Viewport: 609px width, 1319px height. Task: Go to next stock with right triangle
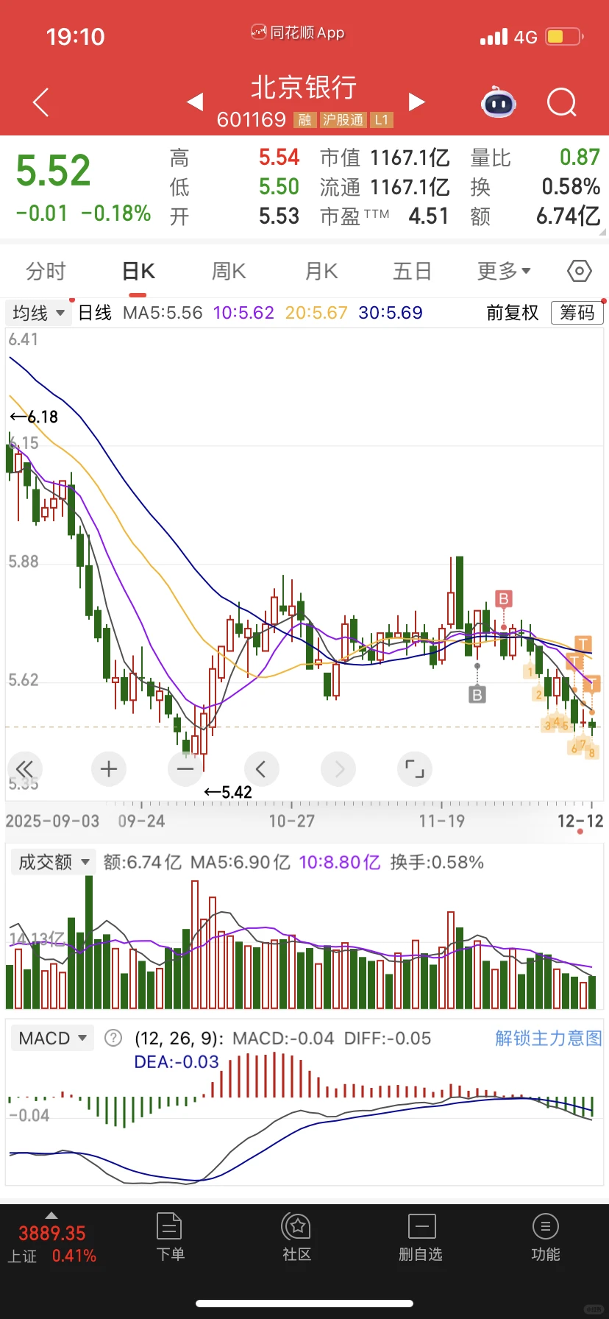point(417,102)
